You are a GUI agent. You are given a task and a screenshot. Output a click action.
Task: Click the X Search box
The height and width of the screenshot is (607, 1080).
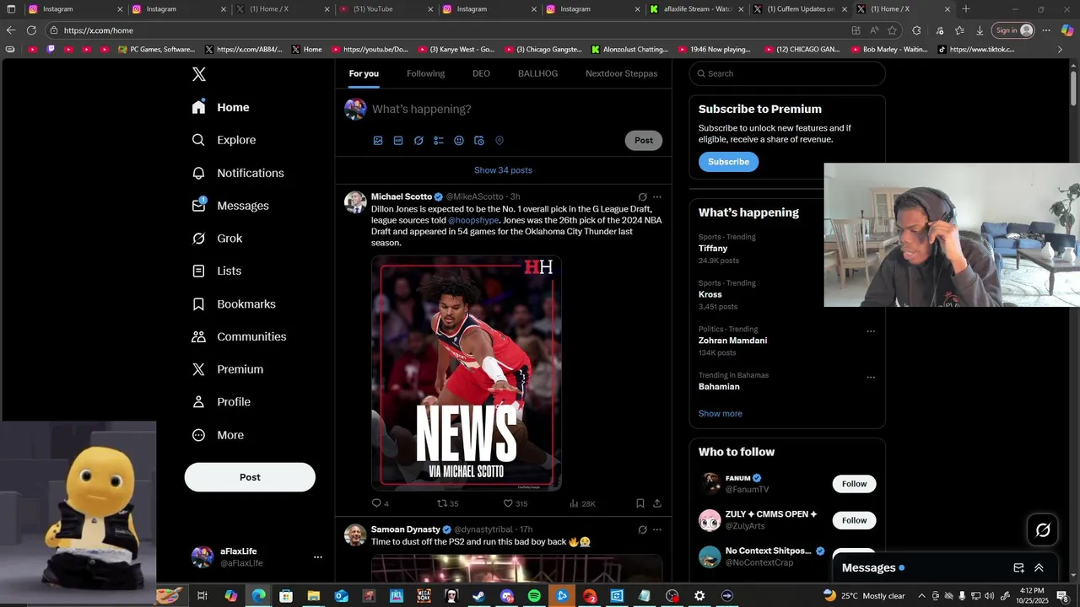787,73
